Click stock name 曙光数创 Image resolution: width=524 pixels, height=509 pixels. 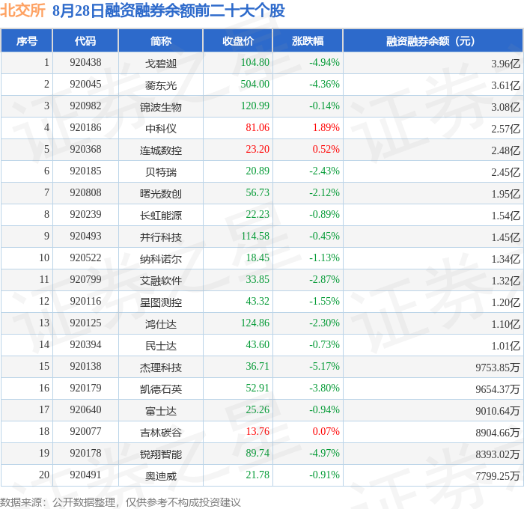tap(161, 194)
